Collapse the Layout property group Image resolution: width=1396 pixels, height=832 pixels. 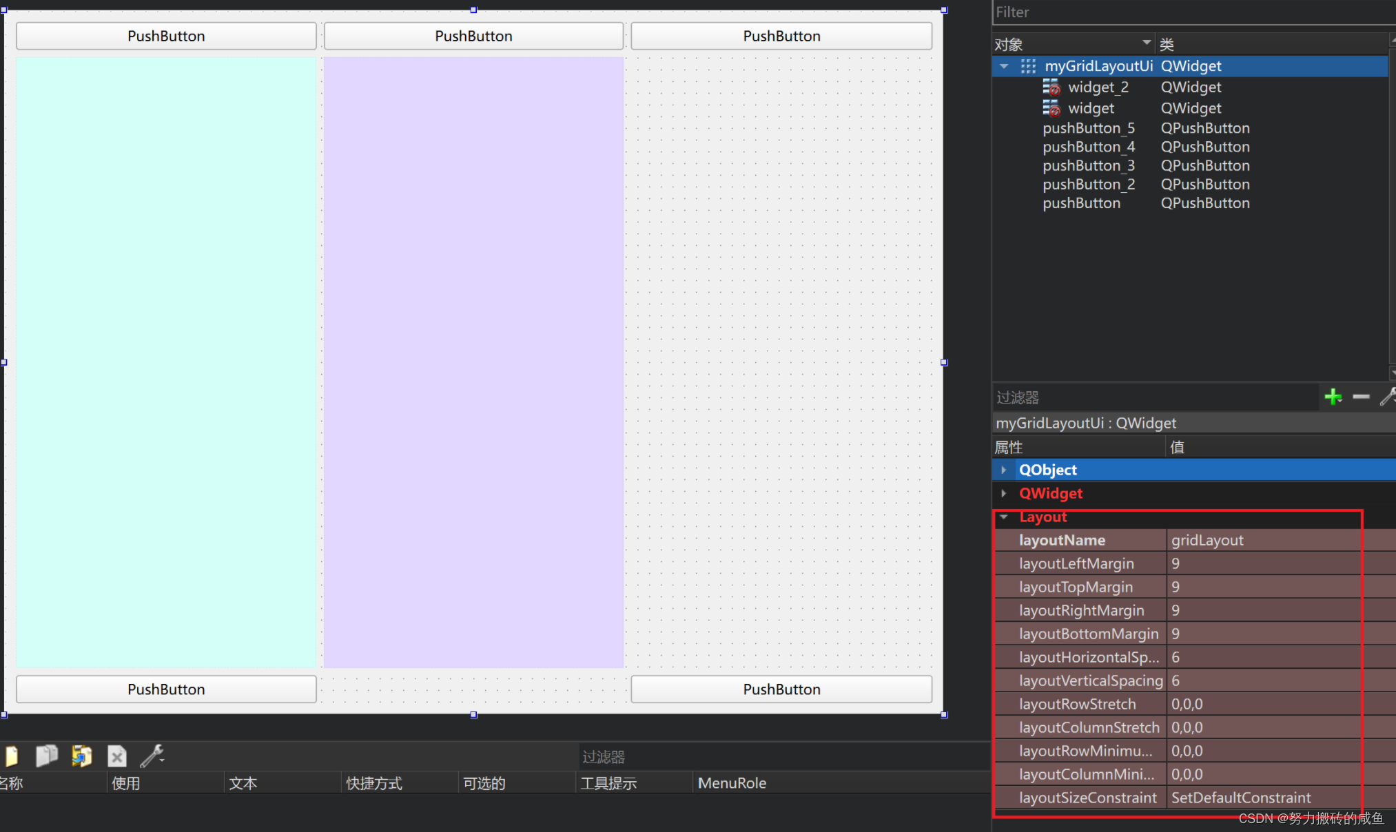[1004, 517]
